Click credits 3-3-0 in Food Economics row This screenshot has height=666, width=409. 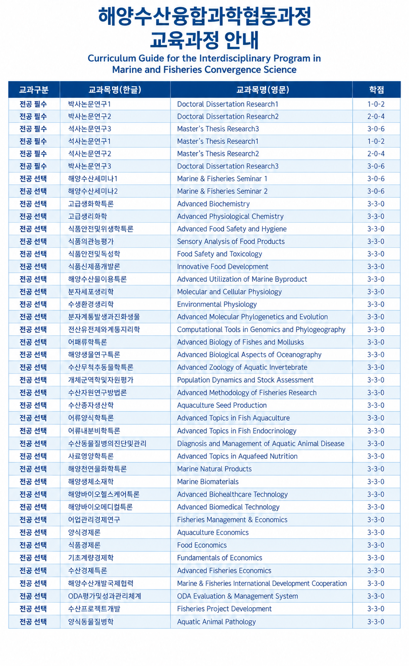376,545
